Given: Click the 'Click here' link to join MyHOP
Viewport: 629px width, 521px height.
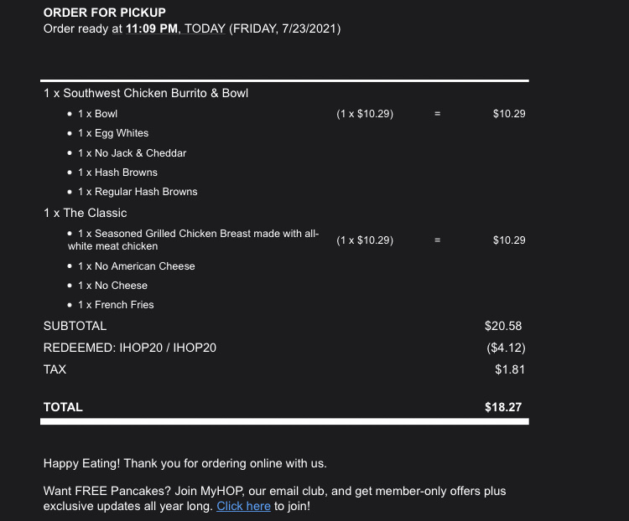Looking at the screenshot, I should pos(243,506).
